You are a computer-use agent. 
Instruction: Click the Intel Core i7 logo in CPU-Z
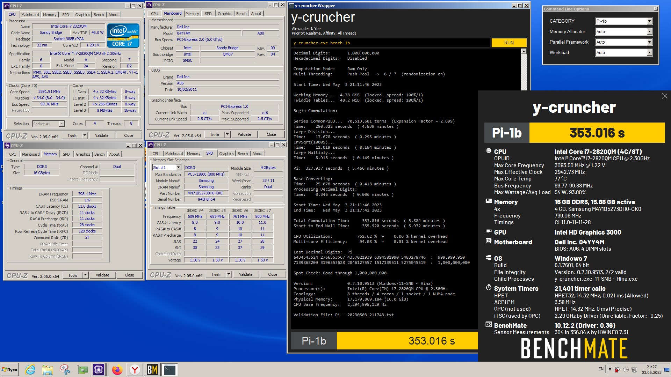(x=123, y=35)
